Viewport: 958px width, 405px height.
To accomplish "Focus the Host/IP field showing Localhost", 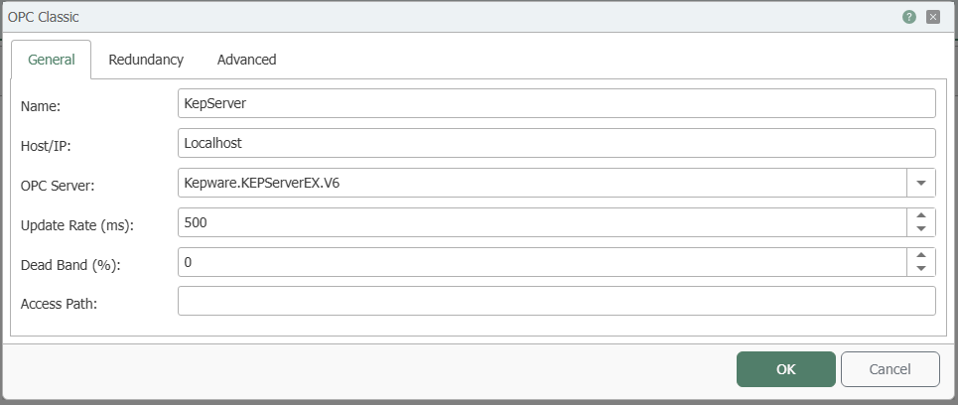I will click(557, 143).
